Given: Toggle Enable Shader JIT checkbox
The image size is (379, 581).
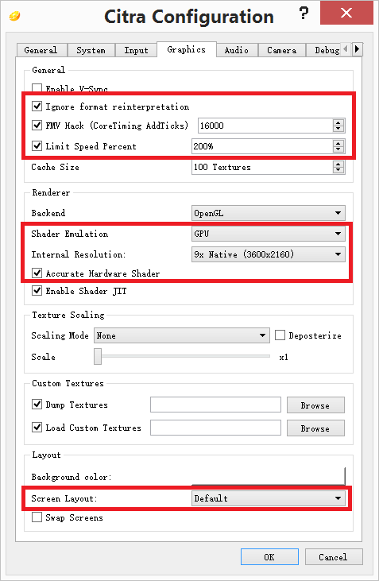Looking at the screenshot, I should tap(37, 291).
